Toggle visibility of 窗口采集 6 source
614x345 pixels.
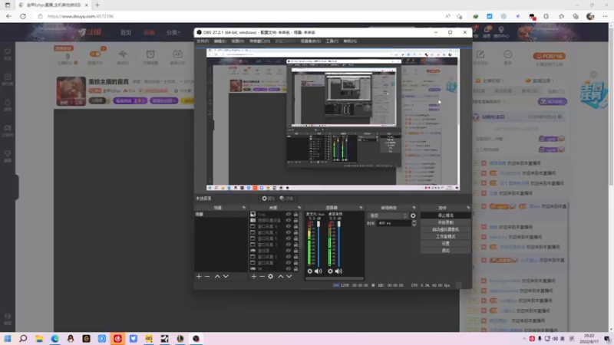289,226
